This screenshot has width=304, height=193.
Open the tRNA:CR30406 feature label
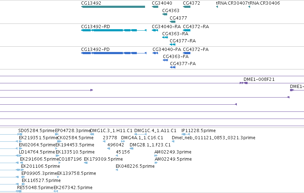coord(264,3)
